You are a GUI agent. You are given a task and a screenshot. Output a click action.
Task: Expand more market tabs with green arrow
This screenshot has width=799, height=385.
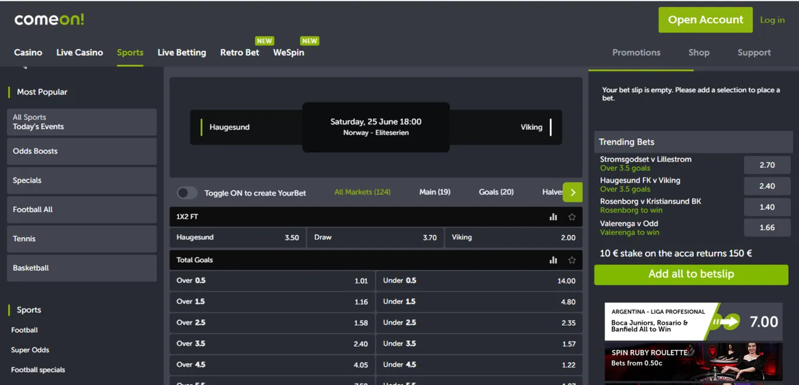(x=573, y=192)
